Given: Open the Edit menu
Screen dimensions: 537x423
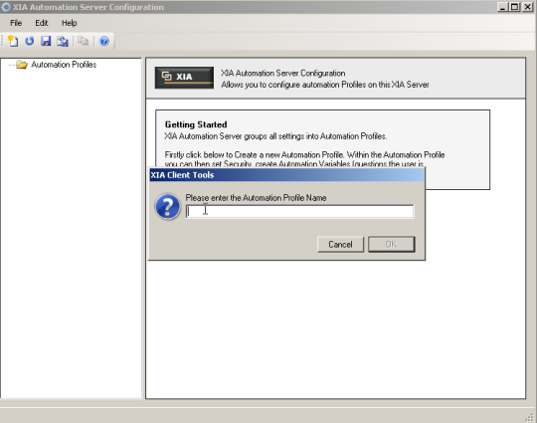Looking at the screenshot, I should pyautogui.click(x=42, y=23).
